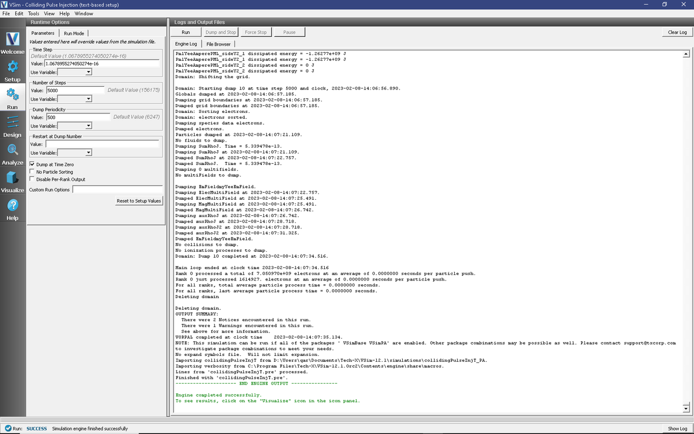Click the Clear Log button
This screenshot has width=694, height=434.
[677, 32]
